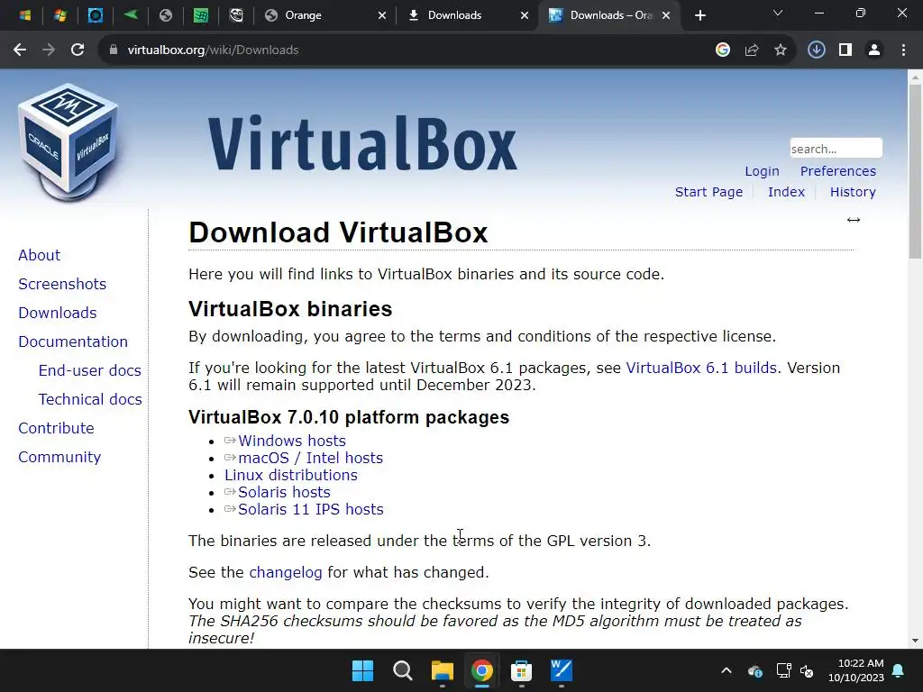Open Chrome three-dot menu

coord(903,50)
